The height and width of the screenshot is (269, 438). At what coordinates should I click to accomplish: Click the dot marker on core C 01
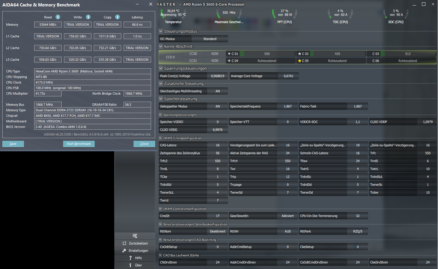pyautogui.click(x=229, y=54)
